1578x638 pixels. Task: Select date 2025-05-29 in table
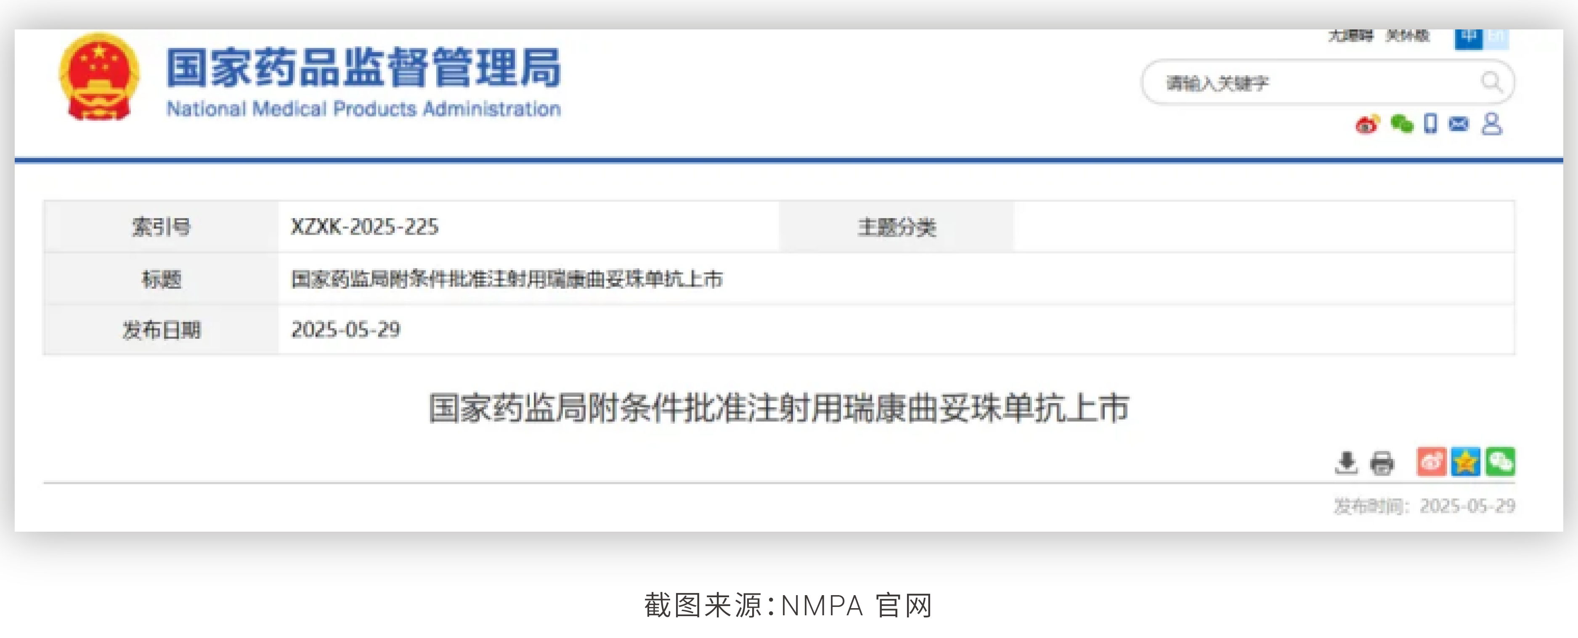click(345, 330)
